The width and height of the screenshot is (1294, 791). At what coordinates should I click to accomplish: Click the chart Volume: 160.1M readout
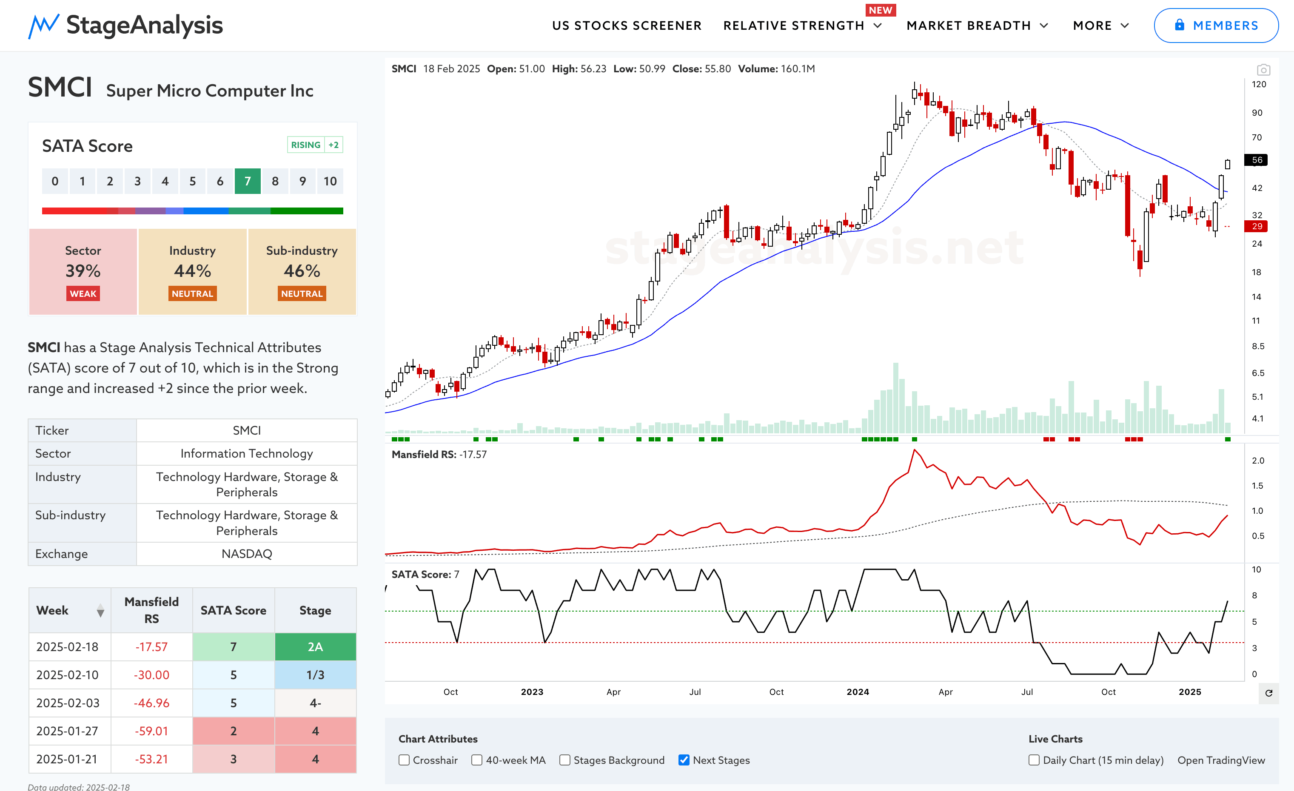(776, 69)
